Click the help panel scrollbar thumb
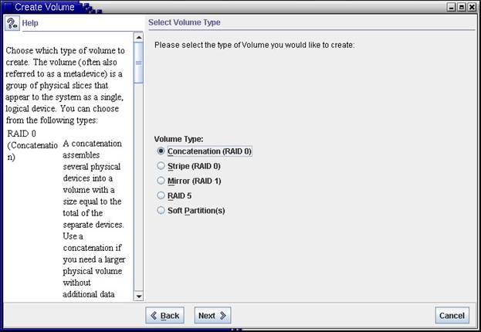Viewport: 481px width, 332px height. [139, 62]
